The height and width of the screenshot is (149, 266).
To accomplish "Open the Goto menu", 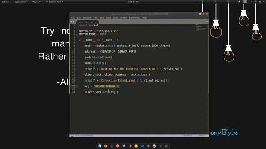I will pos(108,18).
